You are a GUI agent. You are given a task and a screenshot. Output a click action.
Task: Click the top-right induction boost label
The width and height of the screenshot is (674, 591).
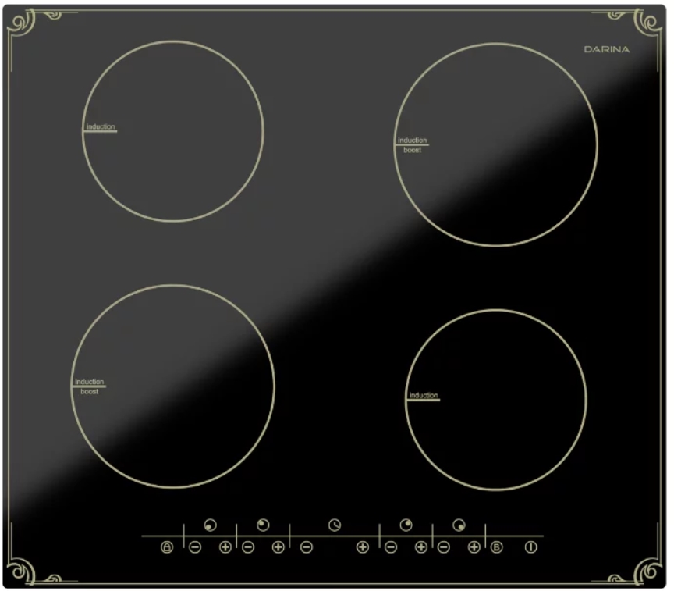click(412, 144)
